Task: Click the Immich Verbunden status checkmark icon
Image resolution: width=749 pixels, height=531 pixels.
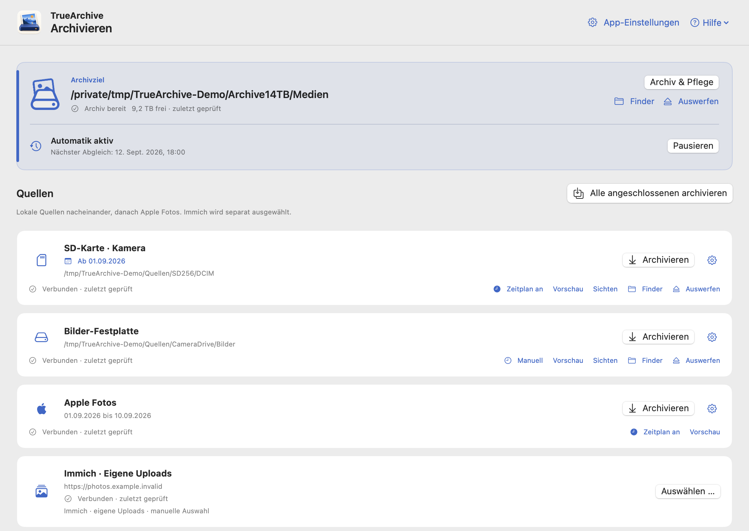Action: pyautogui.click(x=68, y=499)
